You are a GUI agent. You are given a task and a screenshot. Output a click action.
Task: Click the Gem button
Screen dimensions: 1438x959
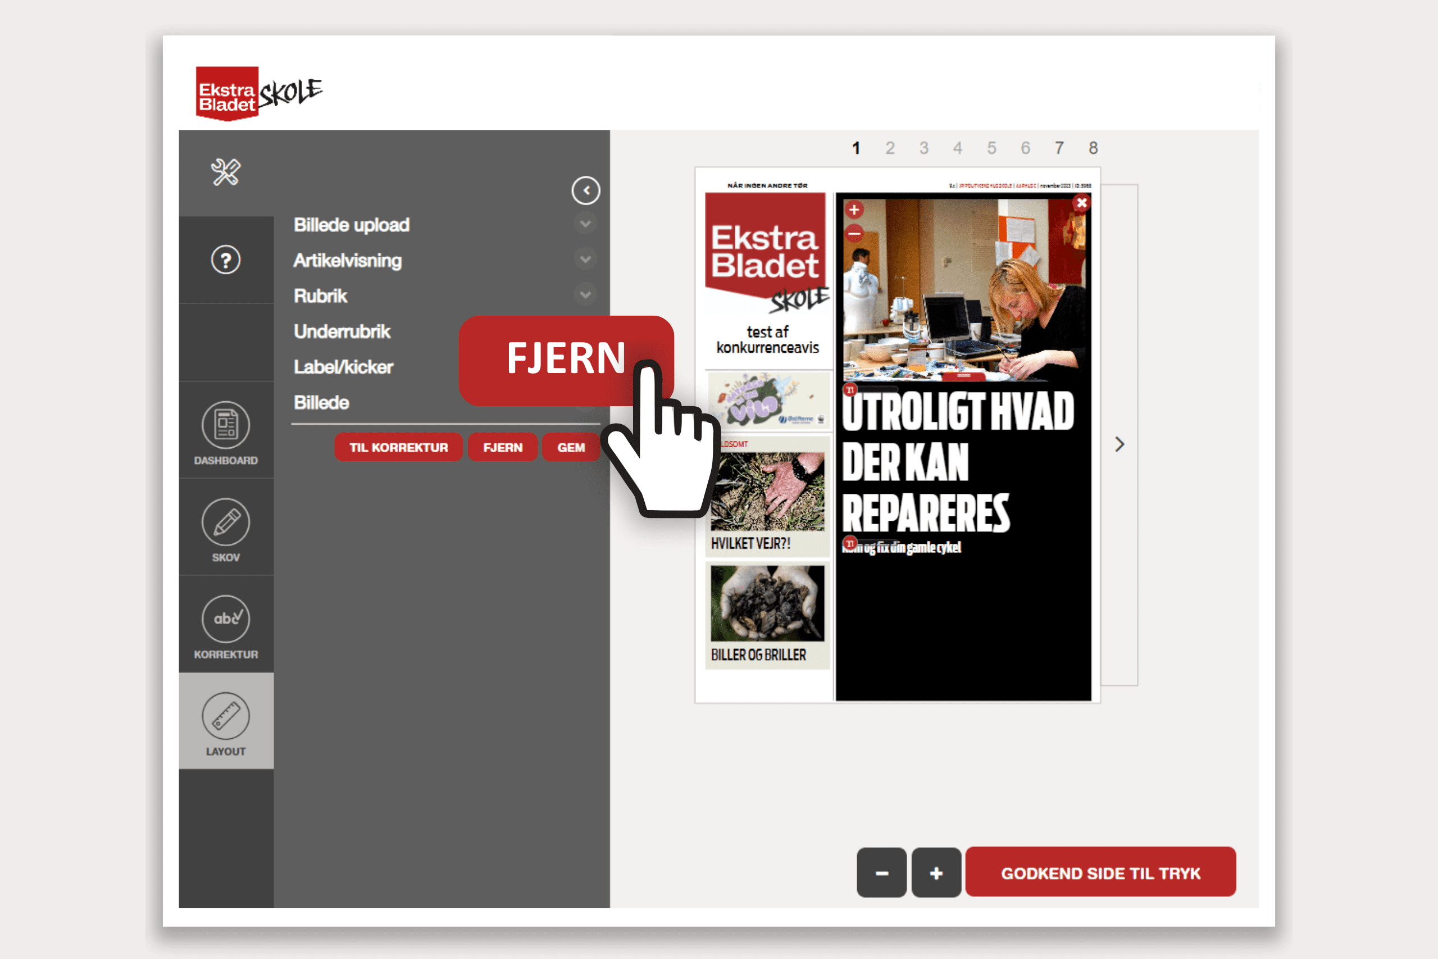tap(571, 447)
